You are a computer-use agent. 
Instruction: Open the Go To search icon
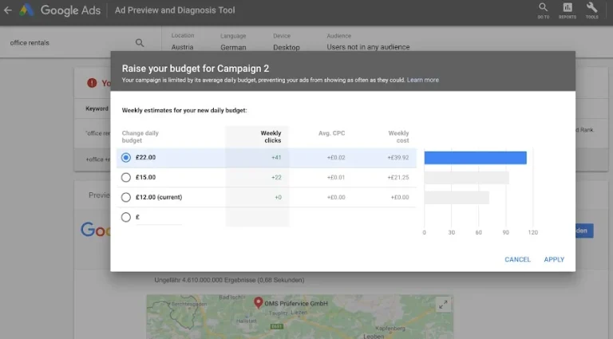[543, 10]
